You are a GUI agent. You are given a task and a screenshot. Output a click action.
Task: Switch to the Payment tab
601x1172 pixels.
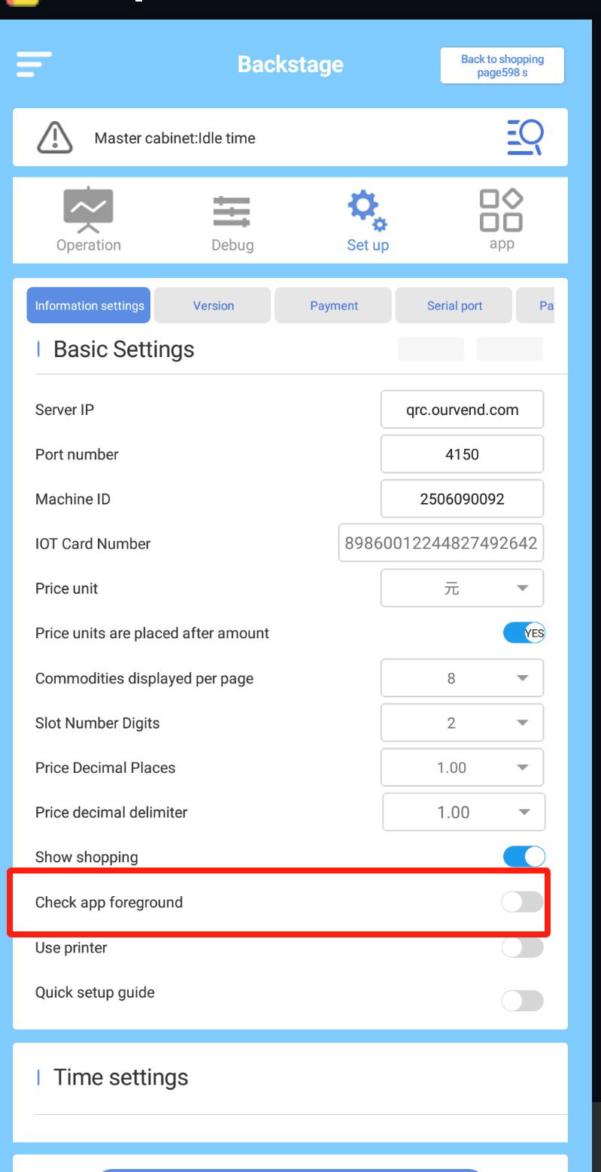[x=333, y=306]
